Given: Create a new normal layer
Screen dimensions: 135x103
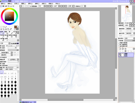Looking at the screenshot, I should tap(120, 49).
